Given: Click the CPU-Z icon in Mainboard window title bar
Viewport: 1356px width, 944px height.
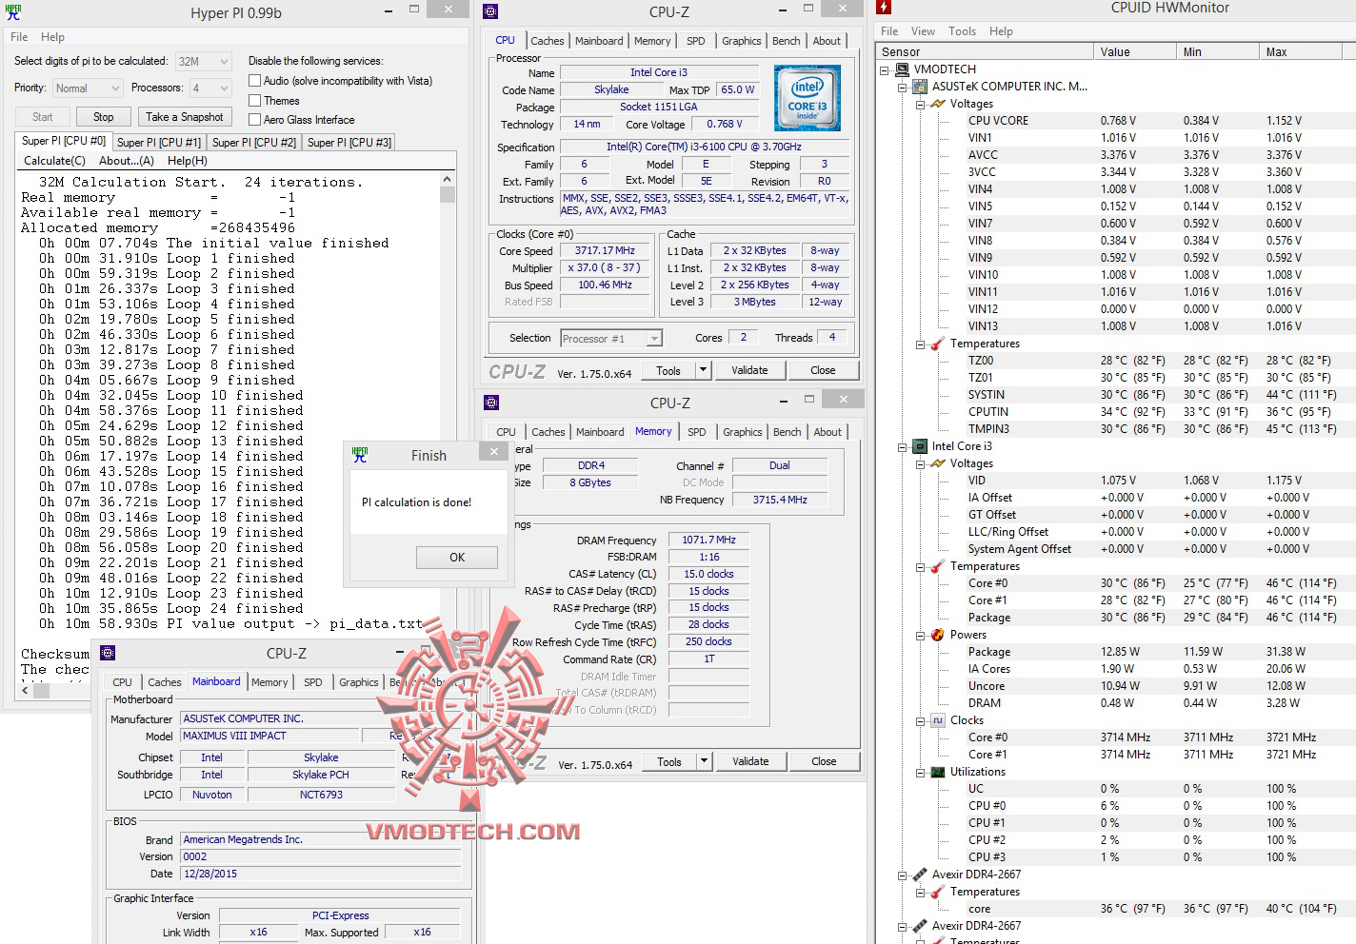Looking at the screenshot, I should point(108,653).
